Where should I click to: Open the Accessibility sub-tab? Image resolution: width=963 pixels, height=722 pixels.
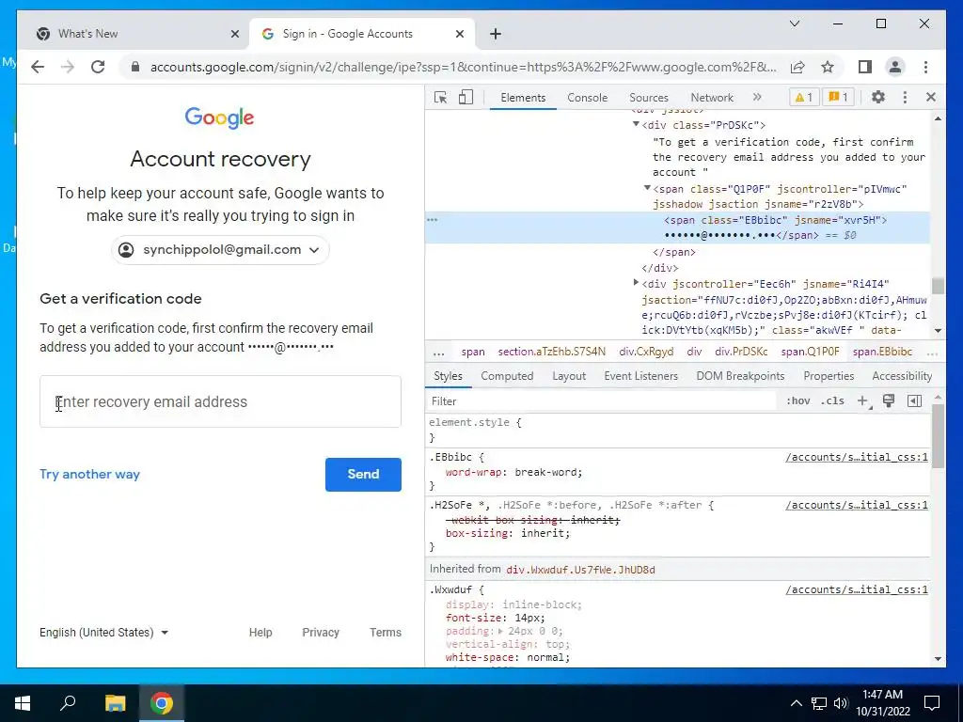(x=902, y=376)
